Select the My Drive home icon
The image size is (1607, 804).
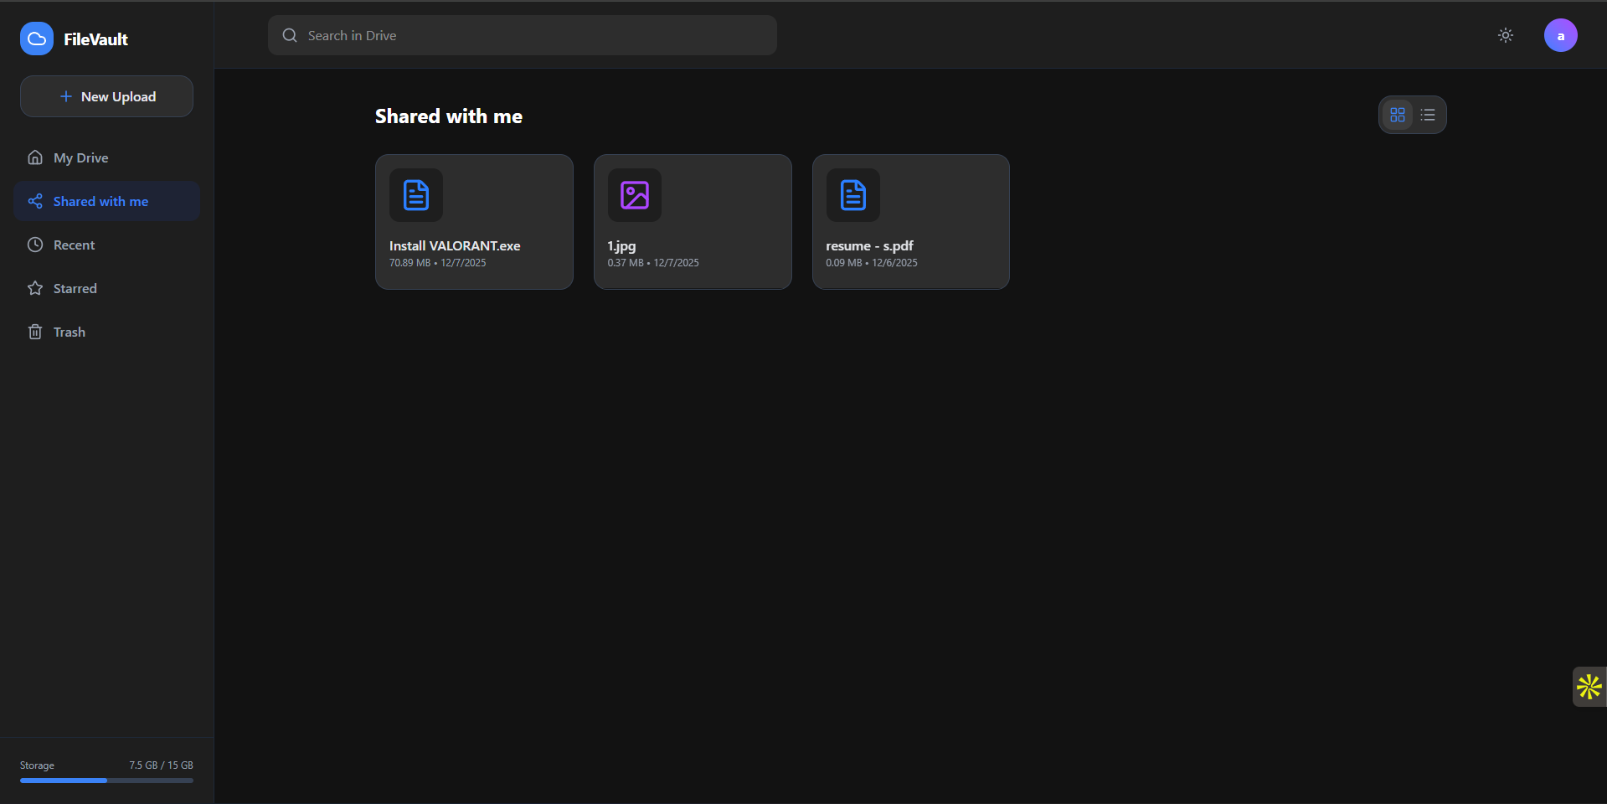click(35, 157)
